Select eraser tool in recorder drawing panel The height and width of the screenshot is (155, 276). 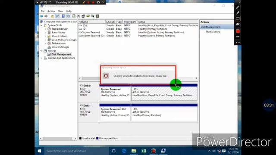point(238,24)
